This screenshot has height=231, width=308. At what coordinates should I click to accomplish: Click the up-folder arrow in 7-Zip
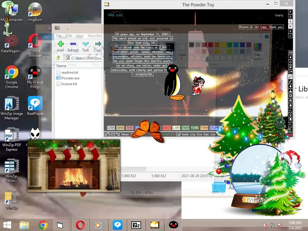[58, 58]
